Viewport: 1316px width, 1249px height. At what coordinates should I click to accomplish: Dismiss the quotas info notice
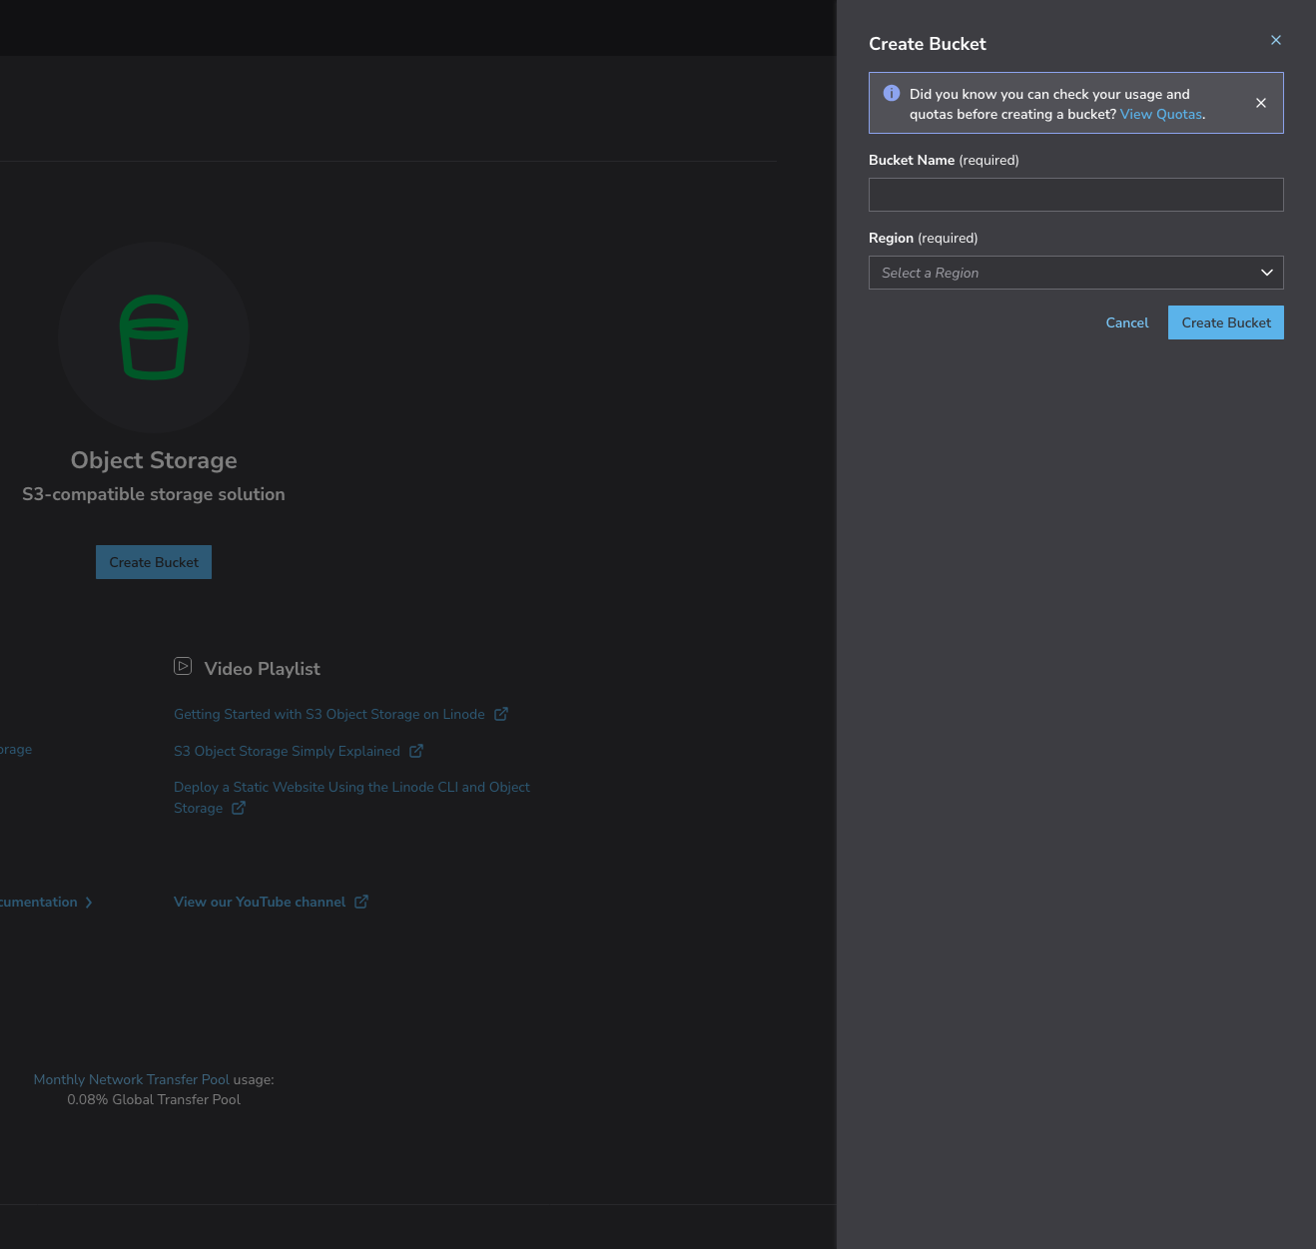point(1261,103)
